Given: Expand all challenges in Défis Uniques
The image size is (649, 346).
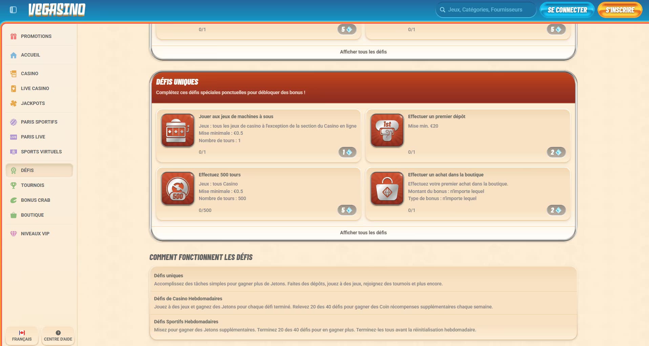Looking at the screenshot, I should pyautogui.click(x=363, y=233).
